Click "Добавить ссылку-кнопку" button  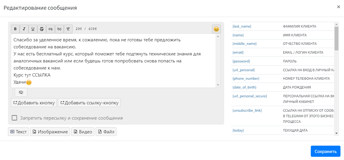point(89,103)
